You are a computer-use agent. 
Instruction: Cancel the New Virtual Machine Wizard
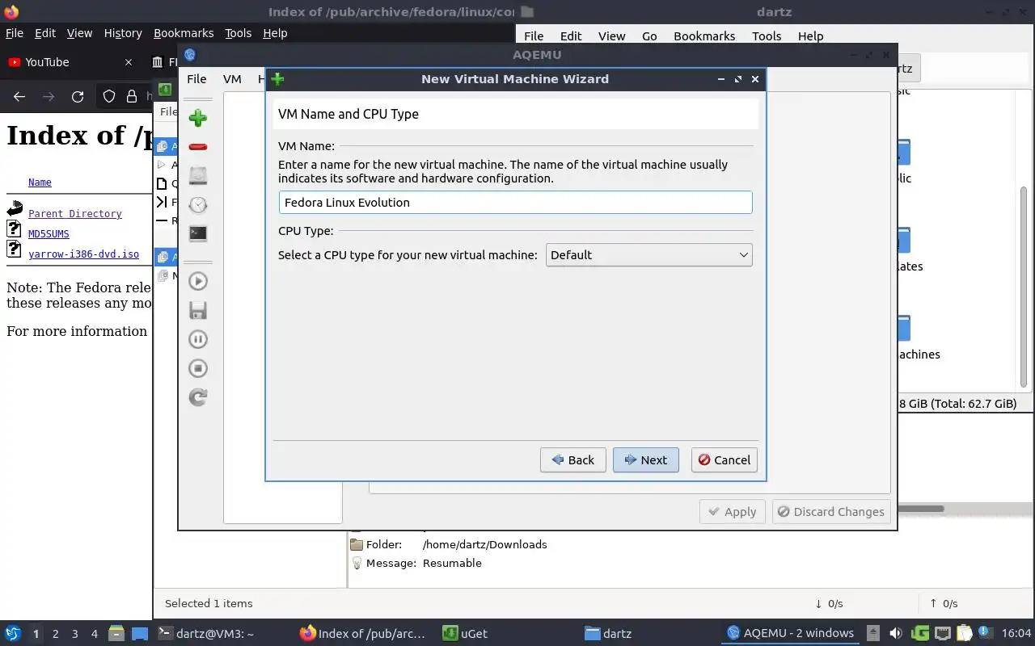(x=724, y=460)
